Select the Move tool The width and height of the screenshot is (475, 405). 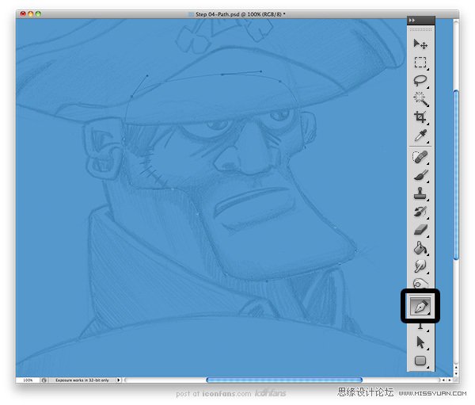(420, 44)
